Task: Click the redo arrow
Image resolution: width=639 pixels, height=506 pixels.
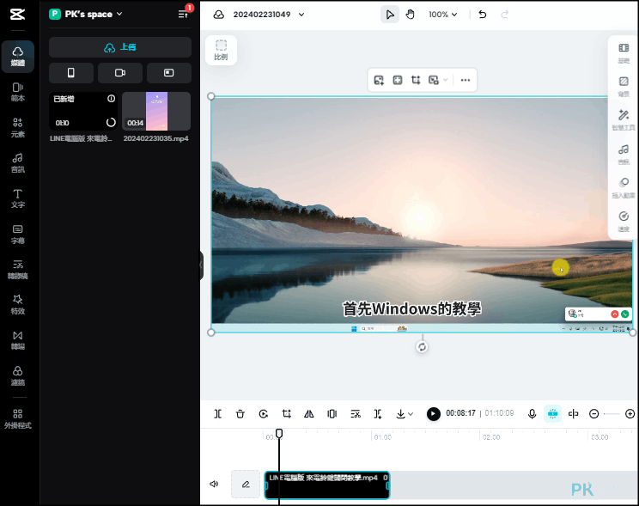Action: (504, 15)
